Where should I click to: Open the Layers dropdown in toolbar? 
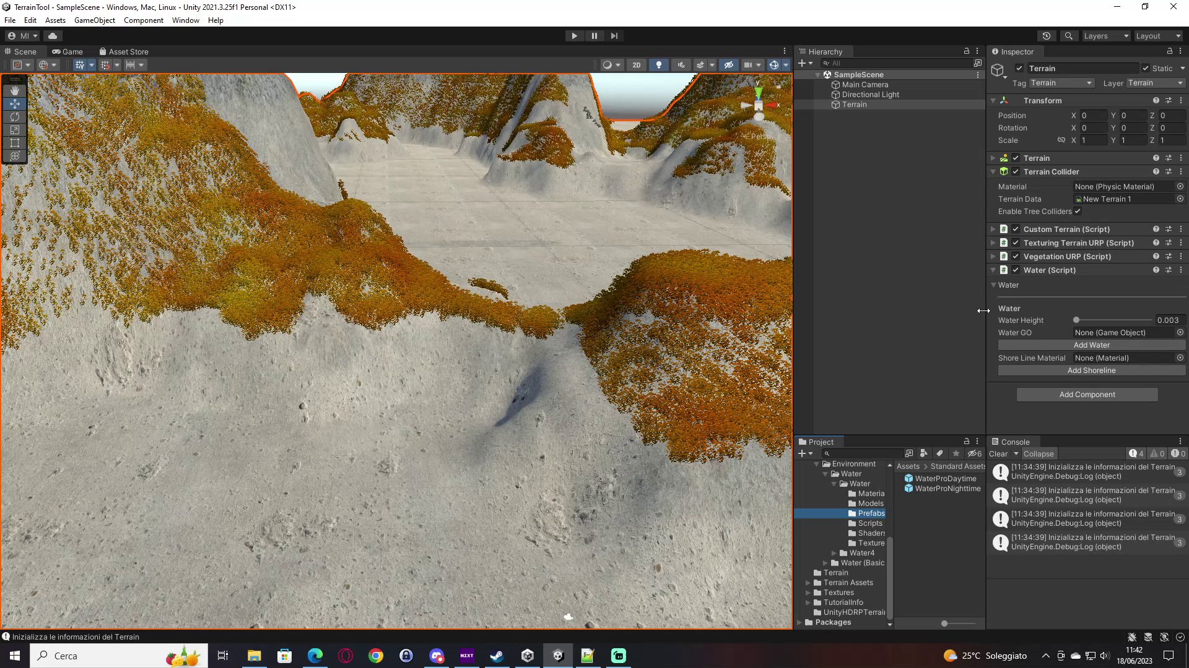click(x=1106, y=36)
